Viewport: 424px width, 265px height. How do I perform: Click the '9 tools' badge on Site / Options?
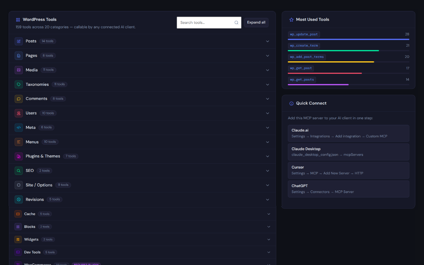tap(63, 185)
